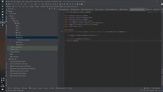Screen dimensions: 163x92
Task: Open the Windows notification center icon
Action: coord(3,89)
